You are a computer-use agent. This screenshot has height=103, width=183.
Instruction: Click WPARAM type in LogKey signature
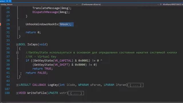[x=83, y=85]
